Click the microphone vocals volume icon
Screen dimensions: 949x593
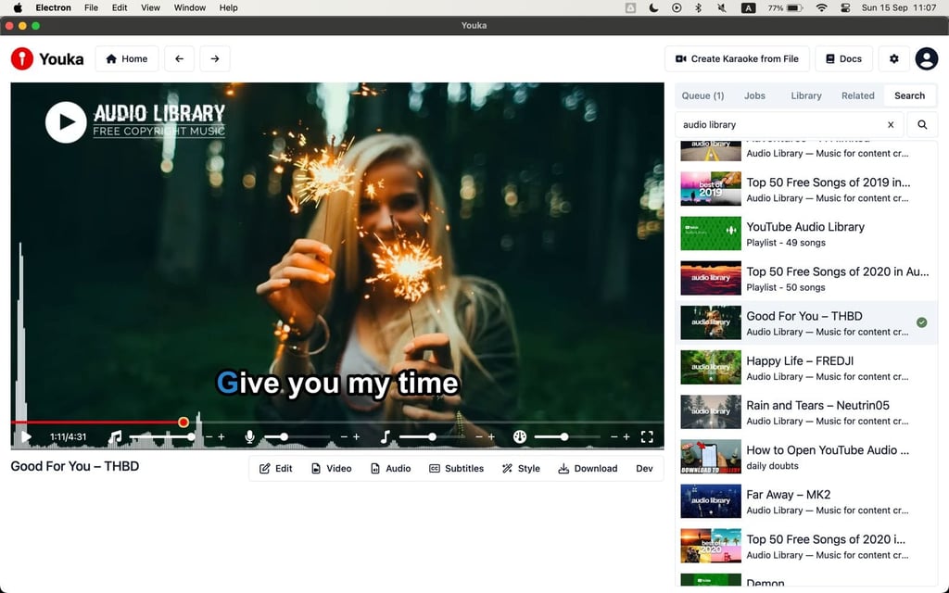pos(249,437)
